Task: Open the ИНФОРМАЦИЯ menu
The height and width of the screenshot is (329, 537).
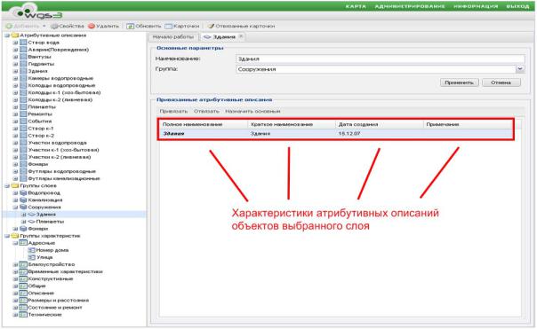Action: click(476, 6)
